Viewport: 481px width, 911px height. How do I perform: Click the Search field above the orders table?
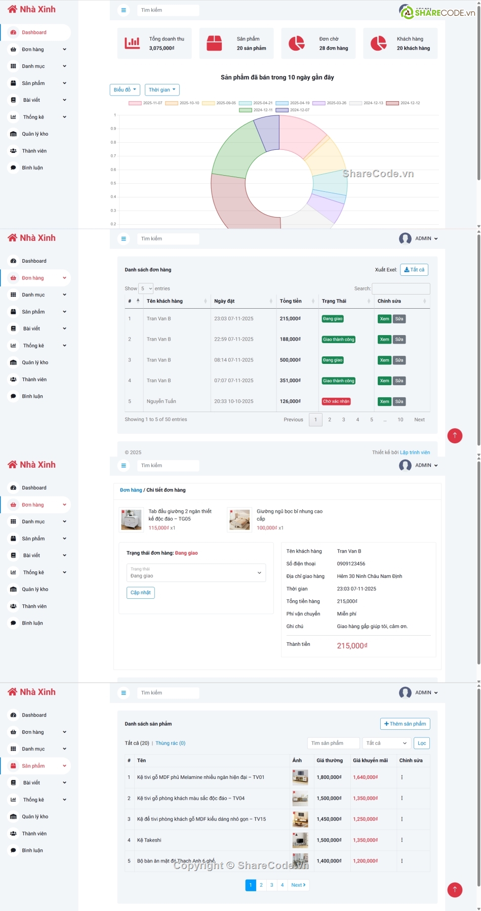[x=401, y=288]
